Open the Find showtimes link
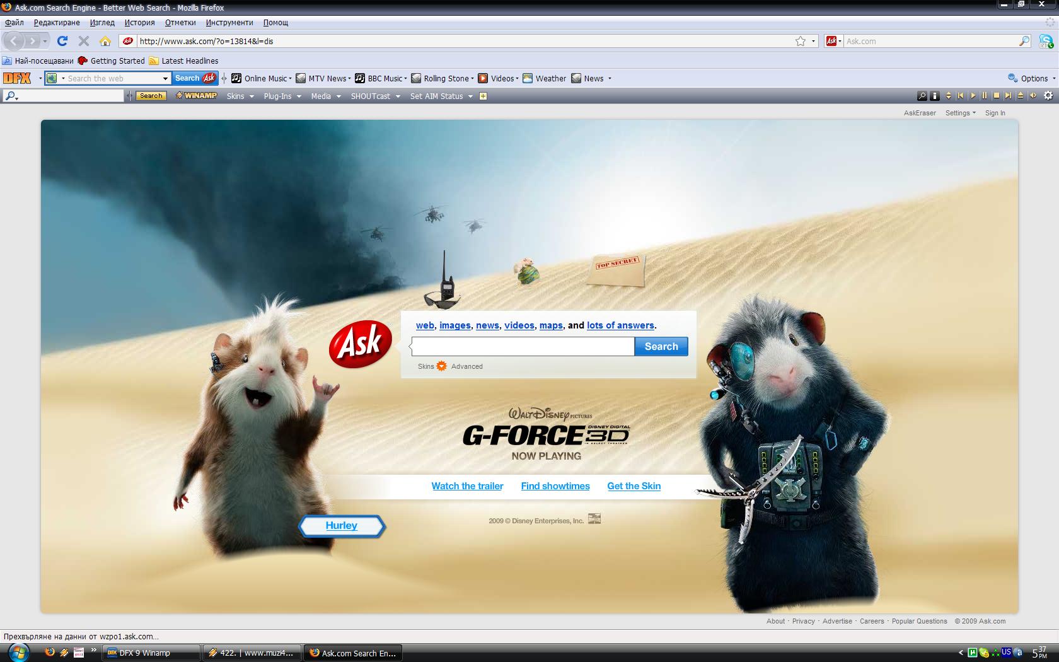The width and height of the screenshot is (1059, 662). tap(555, 486)
